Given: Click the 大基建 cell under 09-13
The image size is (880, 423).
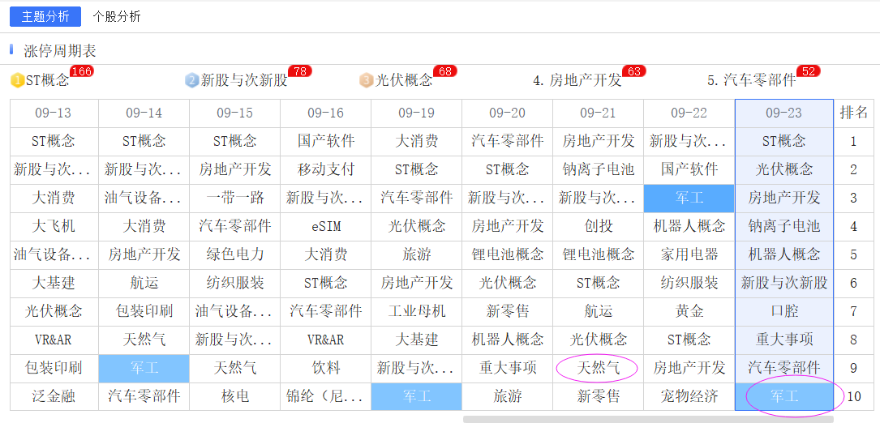Looking at the screenshot, I should (x=54, y=284).
